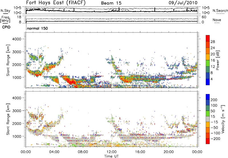
Task: Click the "-50" velocity colorbar value
Action: (x=214, y=128)
